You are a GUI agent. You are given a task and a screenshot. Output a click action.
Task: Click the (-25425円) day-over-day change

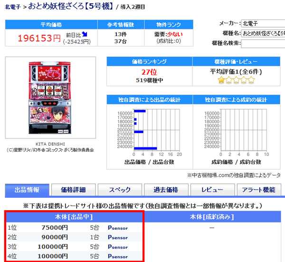coord(76,42)
